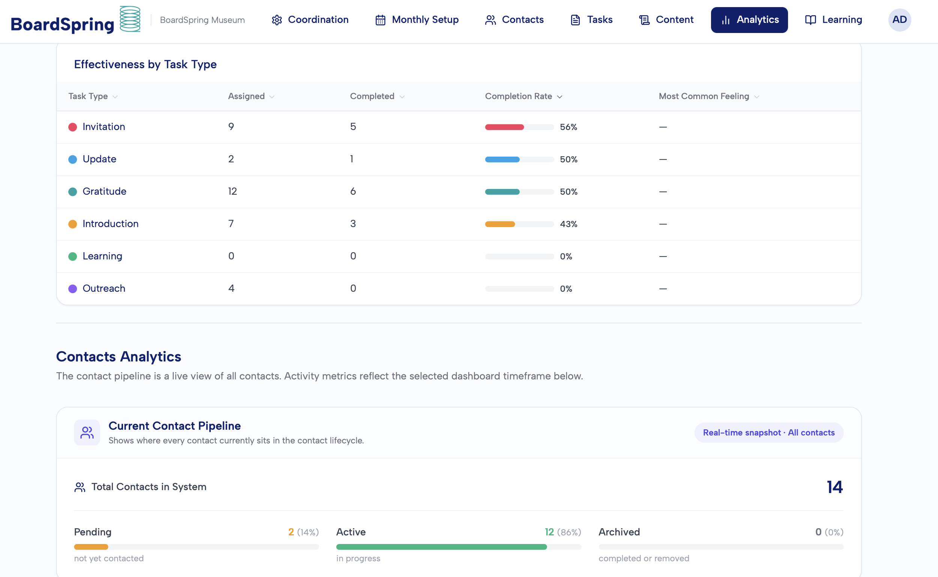
Task: Click the teal Gratitude dot
Action: [x=72, y=192]
